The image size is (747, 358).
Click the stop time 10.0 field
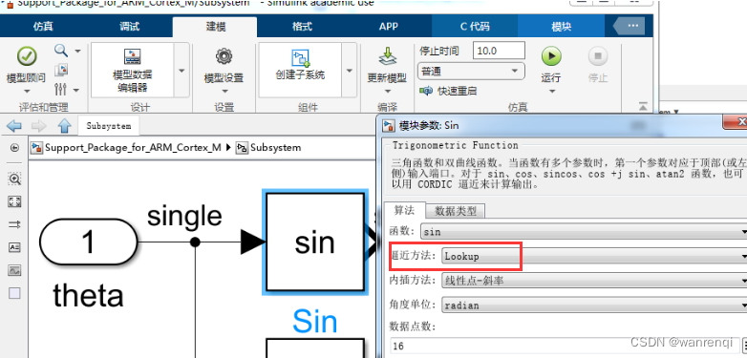pos(499,51)
